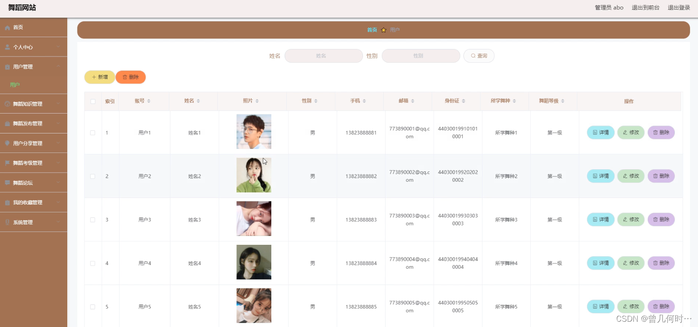
Task: Check the row checkbox for 用户4
Action: (x=93, y=263)
